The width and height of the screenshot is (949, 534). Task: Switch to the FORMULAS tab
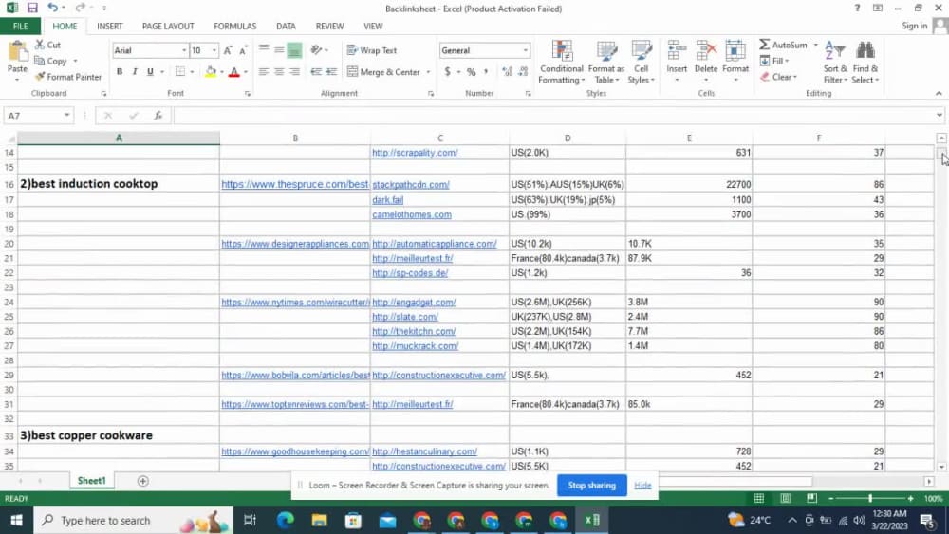tap(234, 26)
